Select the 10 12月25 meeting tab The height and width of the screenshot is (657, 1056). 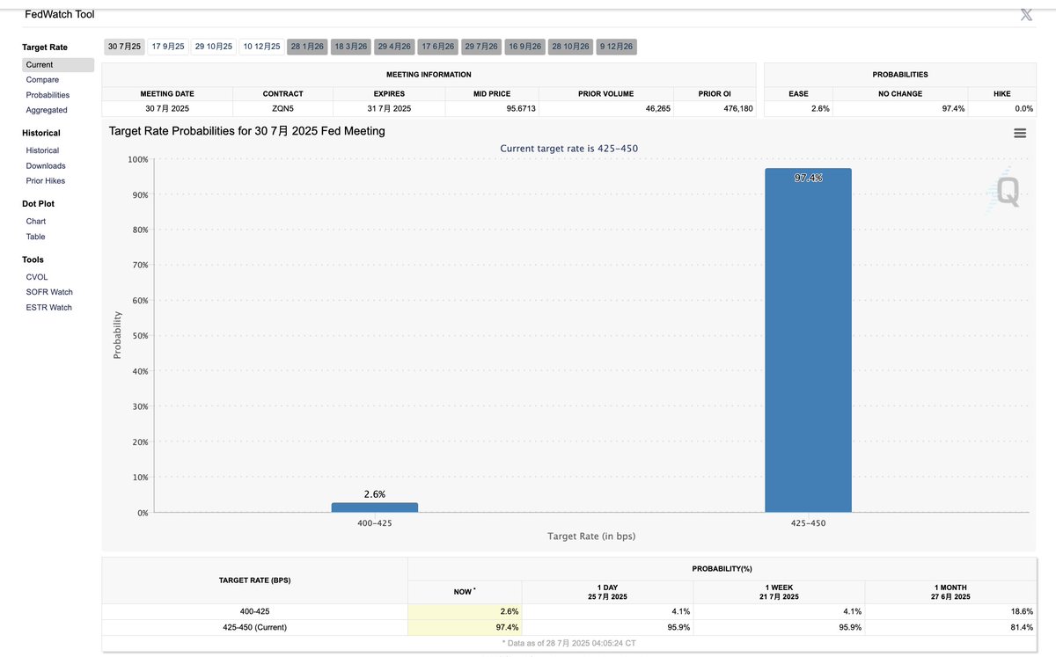pos(261,47)
